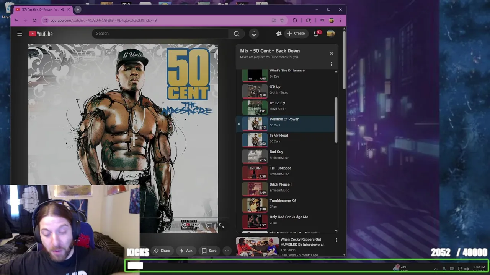Open browser media controls icon
Viewport: 490px width, 275px height.
pos(322,20)
